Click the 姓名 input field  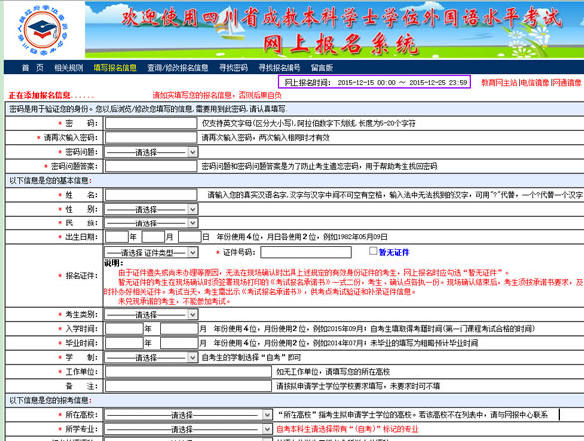coord(151,195)
